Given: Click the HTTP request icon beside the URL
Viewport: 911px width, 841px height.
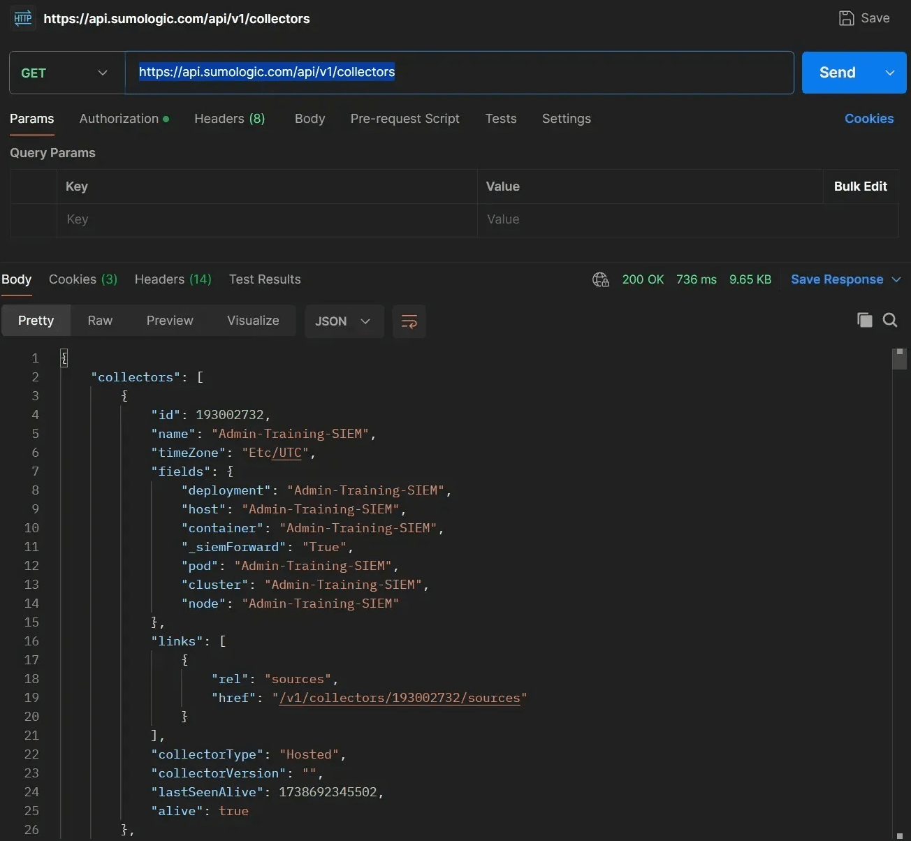Looking at the screenshot, I should 22,18.
